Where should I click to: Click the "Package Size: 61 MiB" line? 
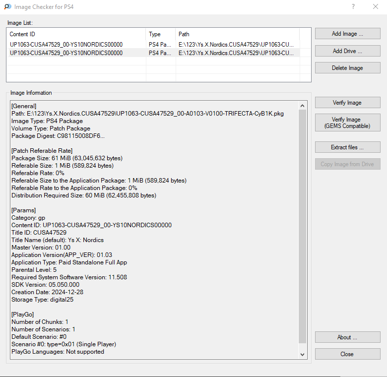(x=67, y=158)
